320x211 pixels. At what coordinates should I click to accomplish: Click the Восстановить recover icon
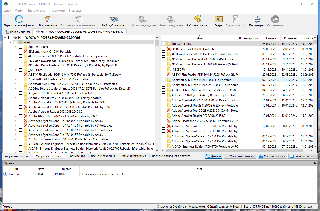coord(48,19)
